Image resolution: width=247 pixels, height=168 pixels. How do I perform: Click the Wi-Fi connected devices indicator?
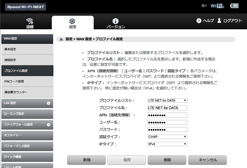click(x=217, y=6)
